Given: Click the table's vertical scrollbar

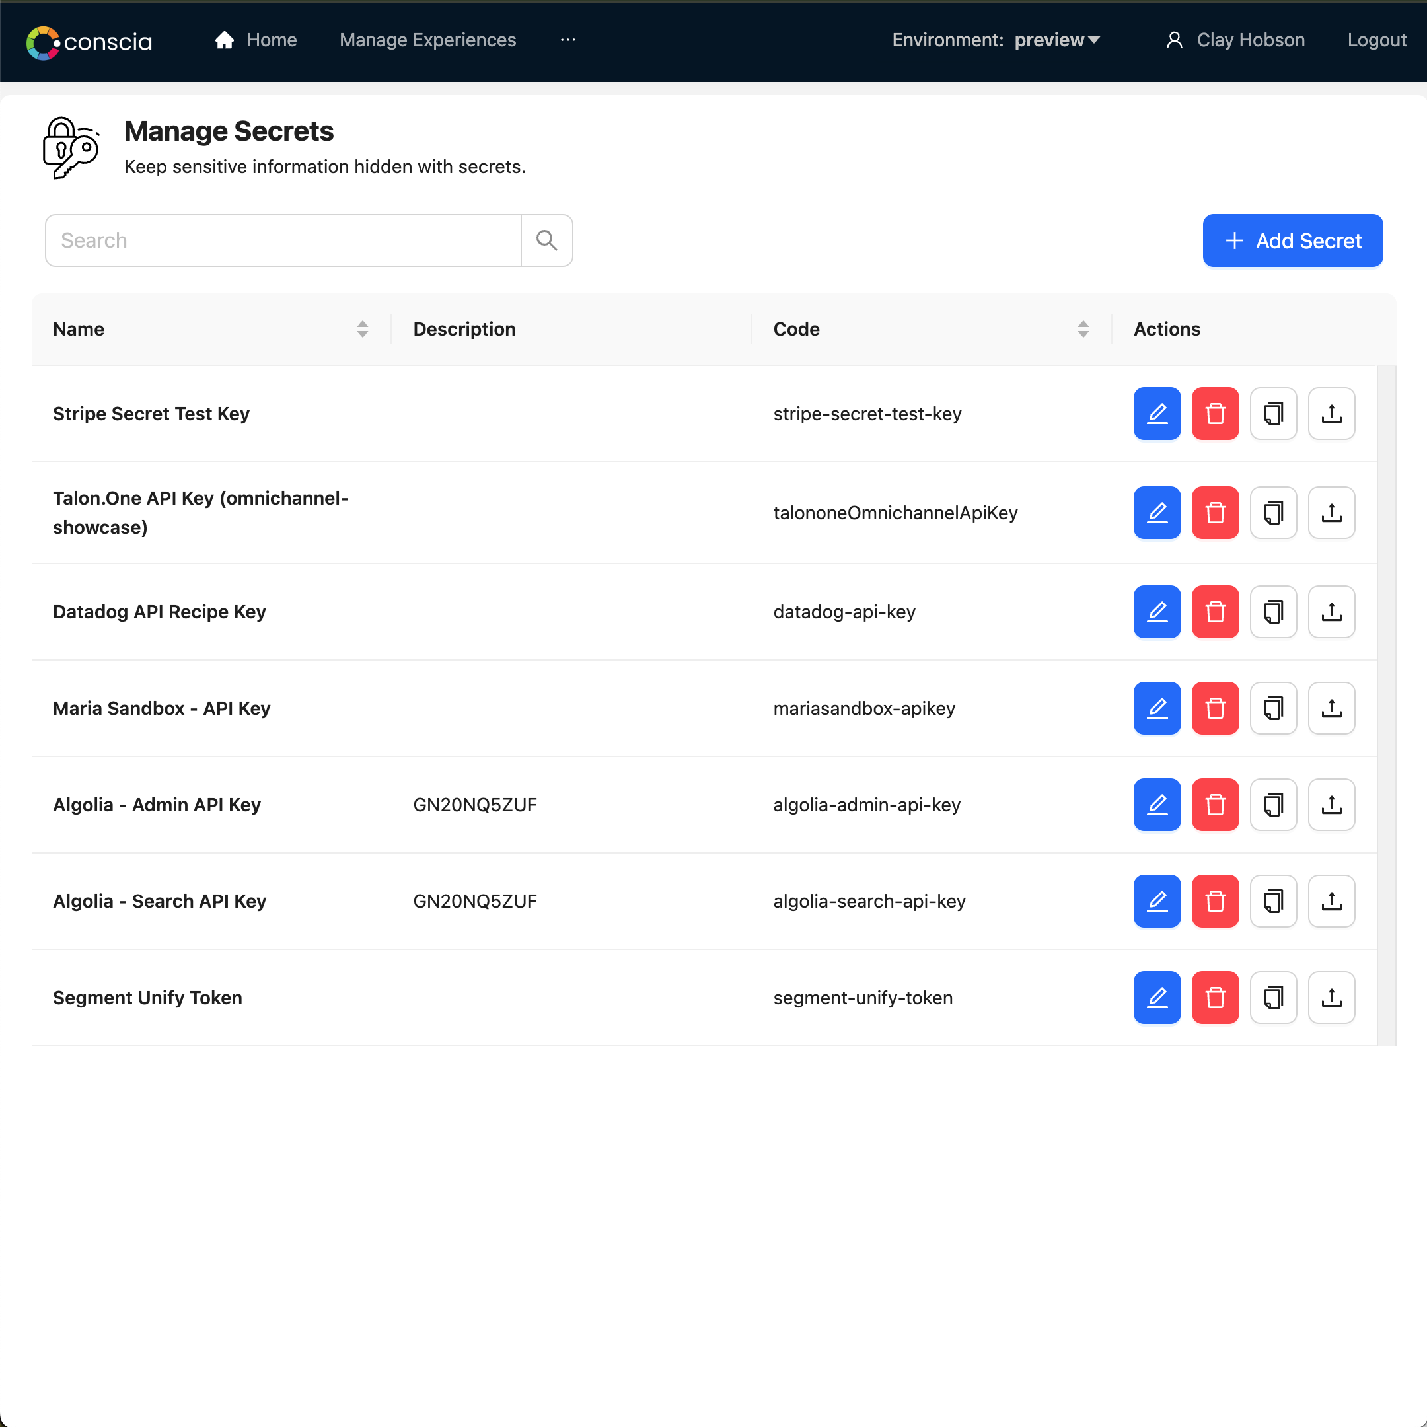Looking at the screenshot, I should [1387, 706].
